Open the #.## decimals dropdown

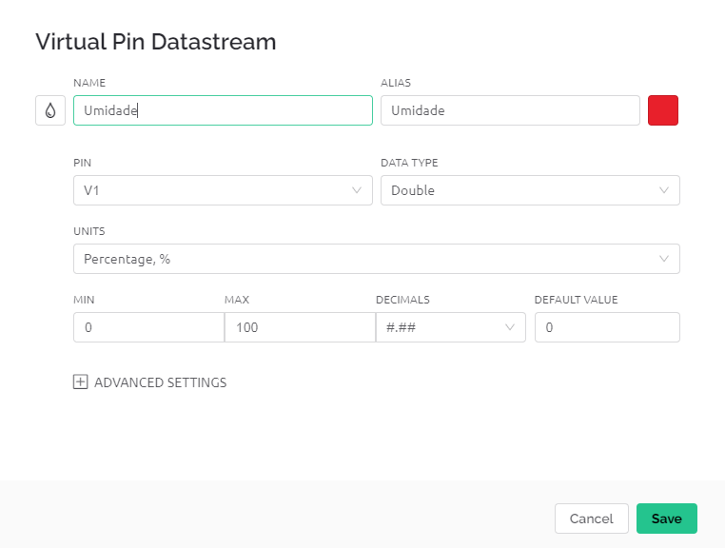click(x=451, y=327)
